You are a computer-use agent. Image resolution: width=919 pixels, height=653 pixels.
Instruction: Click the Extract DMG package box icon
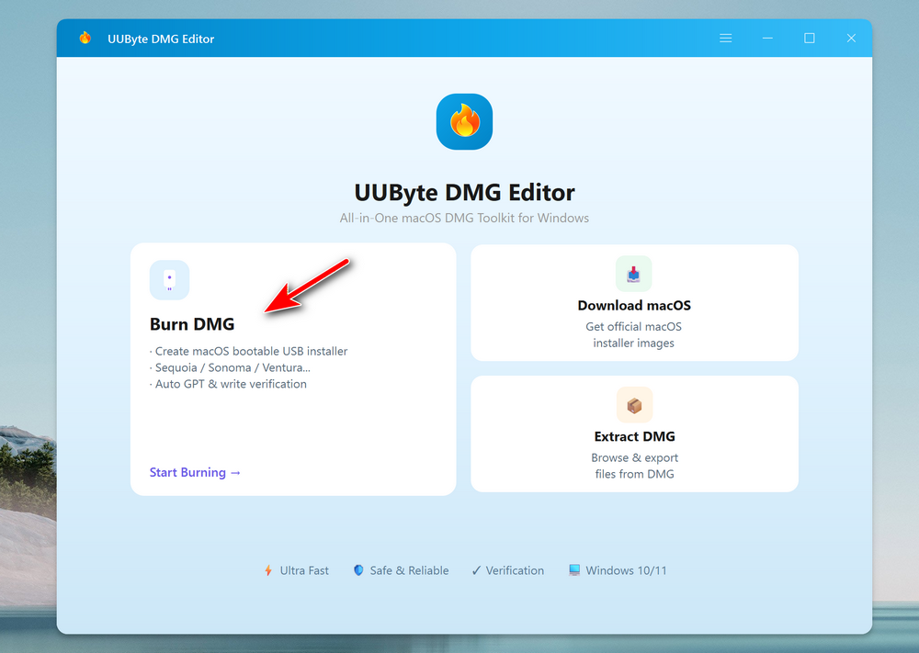click(x=634, y=404)
